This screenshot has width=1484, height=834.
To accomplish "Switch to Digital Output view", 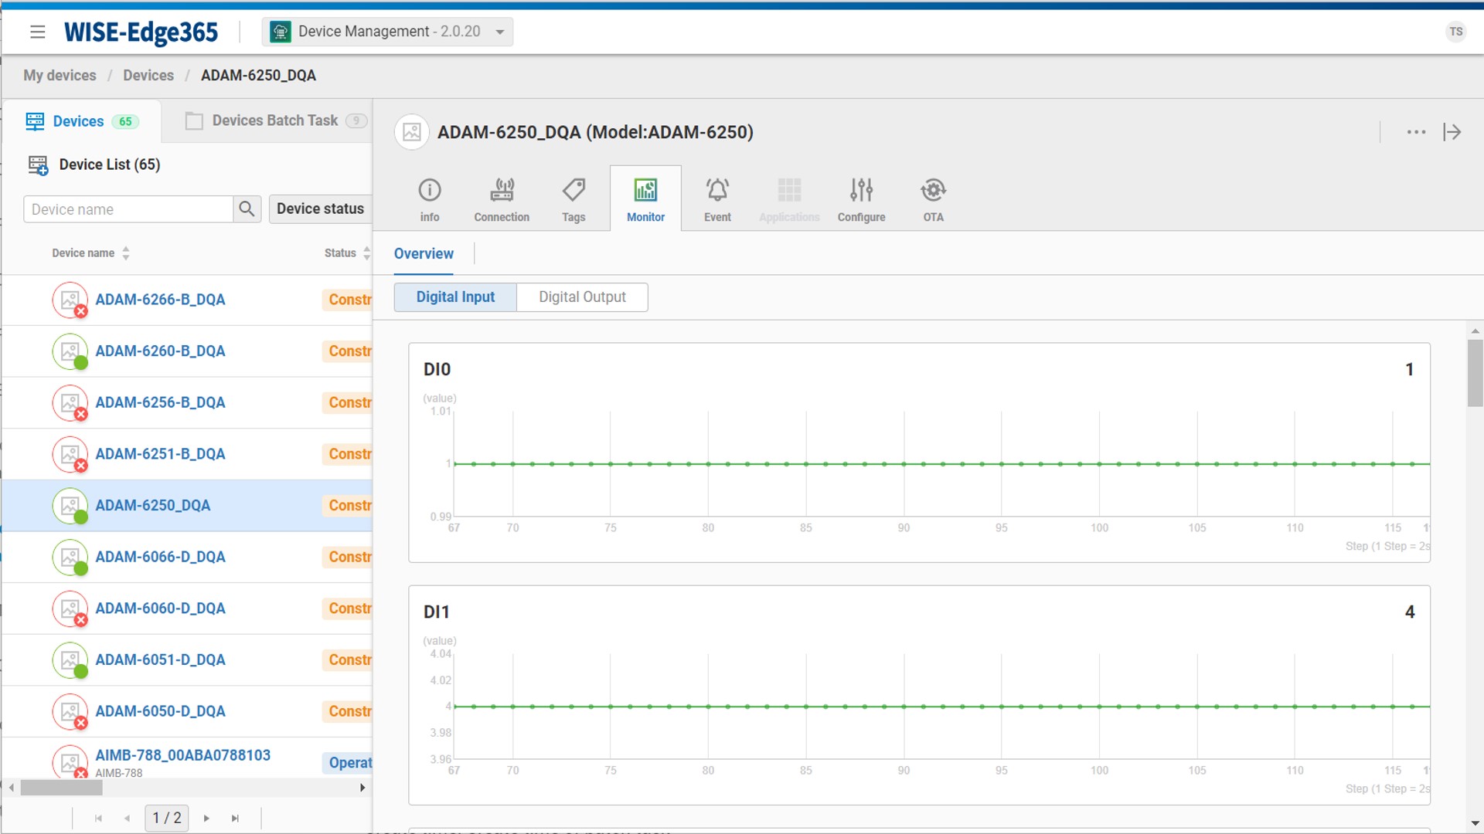I will [582, 297].
